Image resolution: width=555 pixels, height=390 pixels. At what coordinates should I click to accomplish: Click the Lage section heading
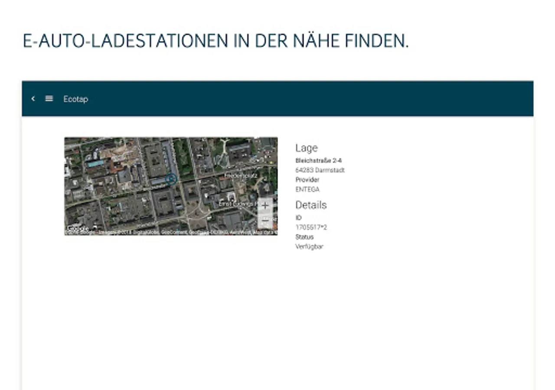(x=307, y=148)
